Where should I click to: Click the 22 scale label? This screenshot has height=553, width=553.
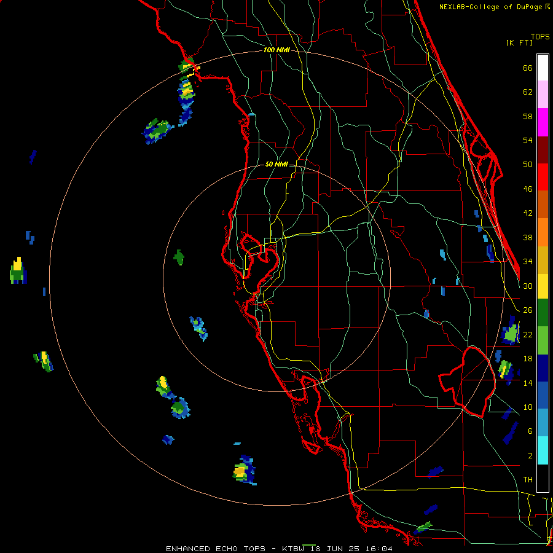[x=528, y=334]
